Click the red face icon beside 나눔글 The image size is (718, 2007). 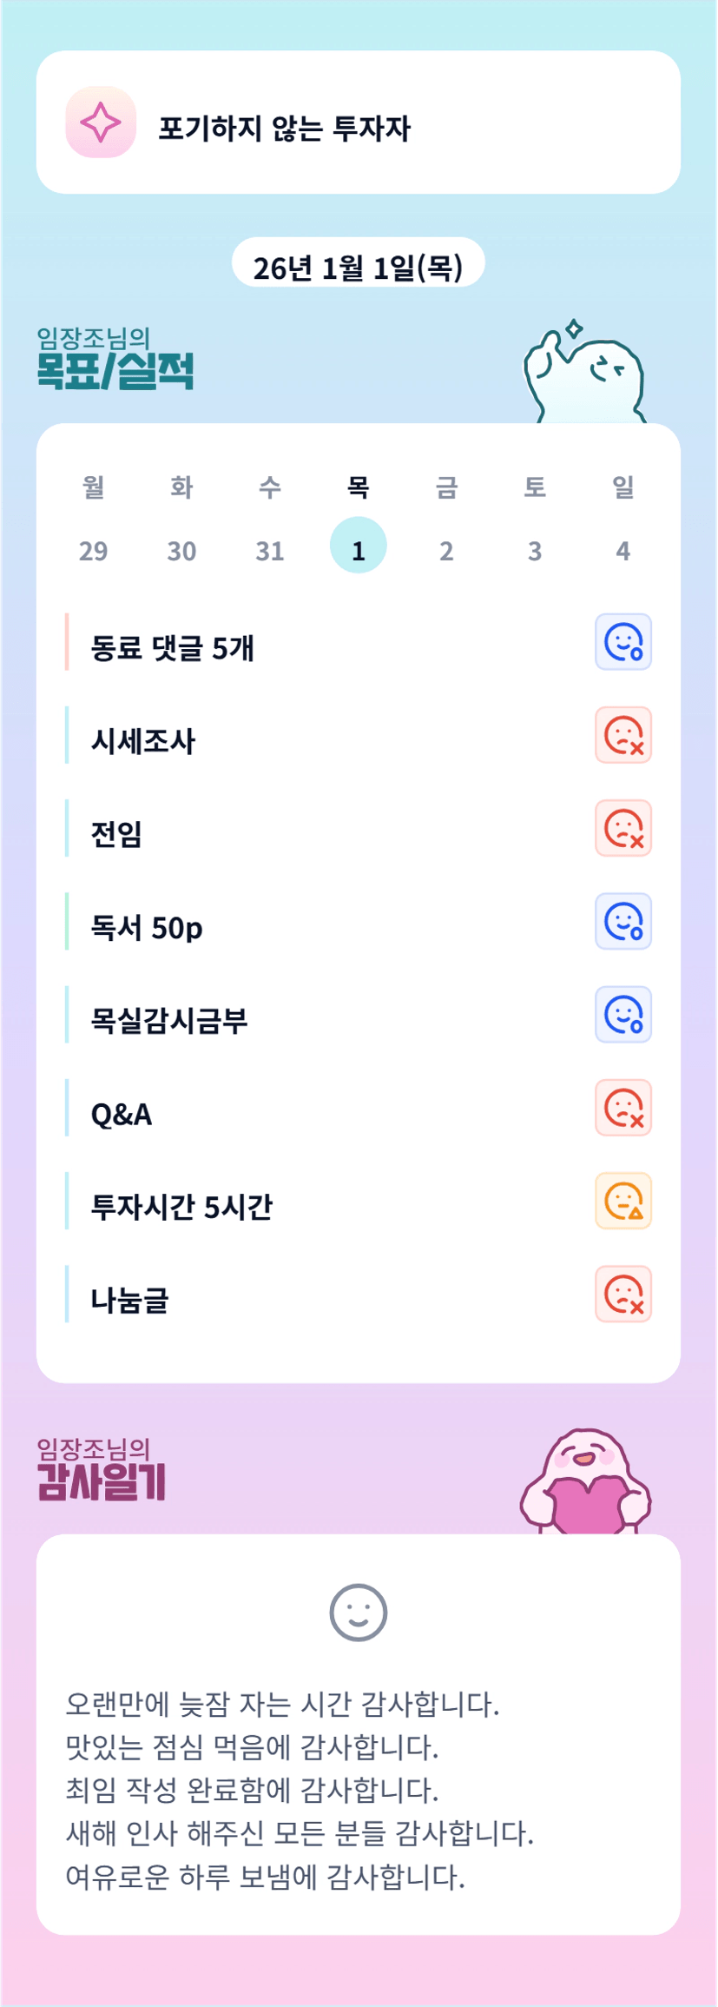click(622, 1294)
